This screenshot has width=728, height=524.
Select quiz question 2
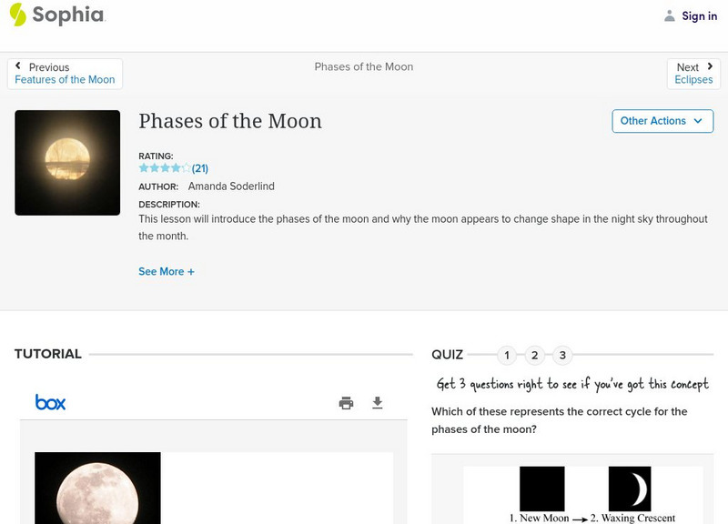coord(535,356)
